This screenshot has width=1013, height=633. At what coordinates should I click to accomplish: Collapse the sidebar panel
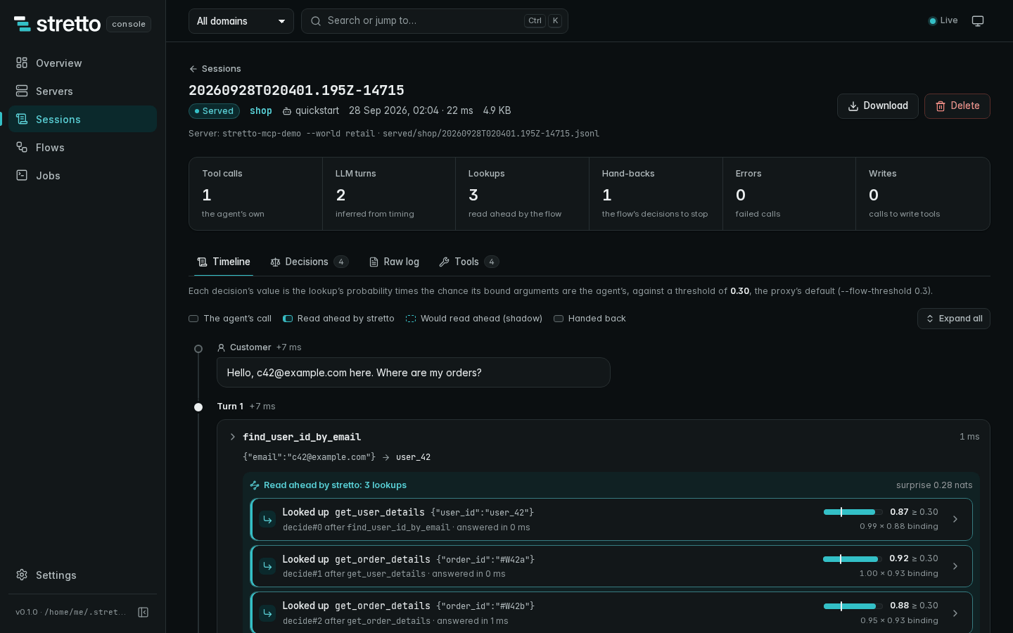coord(143,612)
